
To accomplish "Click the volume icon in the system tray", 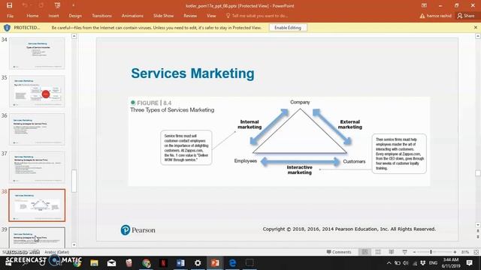I will pyautogui.click(x=406, y=263).
